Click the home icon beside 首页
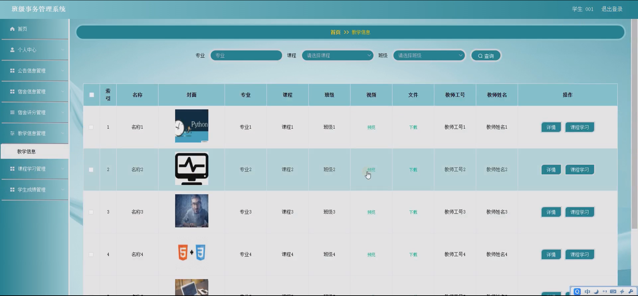The image size is (638, 296). (x=12, y=29)
